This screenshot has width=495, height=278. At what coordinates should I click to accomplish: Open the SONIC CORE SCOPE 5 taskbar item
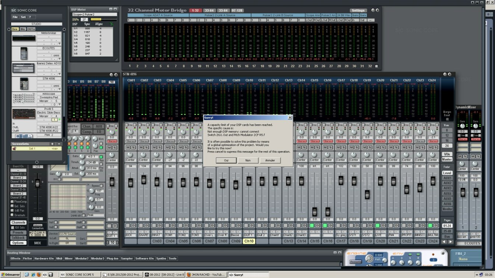coord(80,275)
